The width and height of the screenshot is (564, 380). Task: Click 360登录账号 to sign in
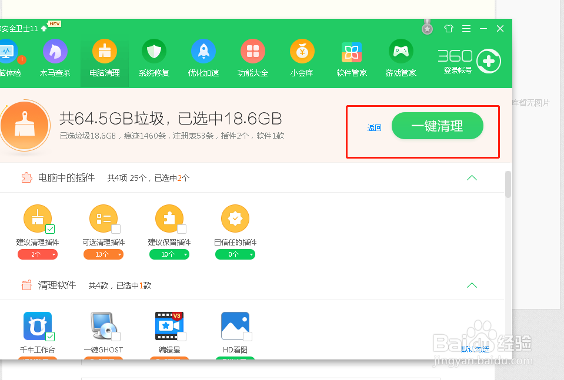click(465, 60)
